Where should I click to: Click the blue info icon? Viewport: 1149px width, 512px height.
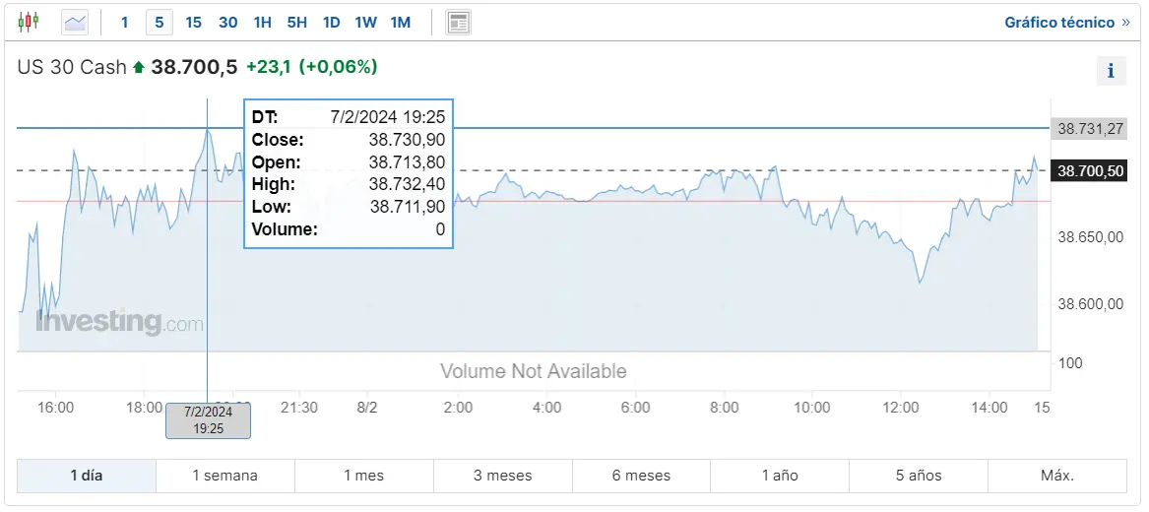pyautogui.click(x=1111, y=71)
